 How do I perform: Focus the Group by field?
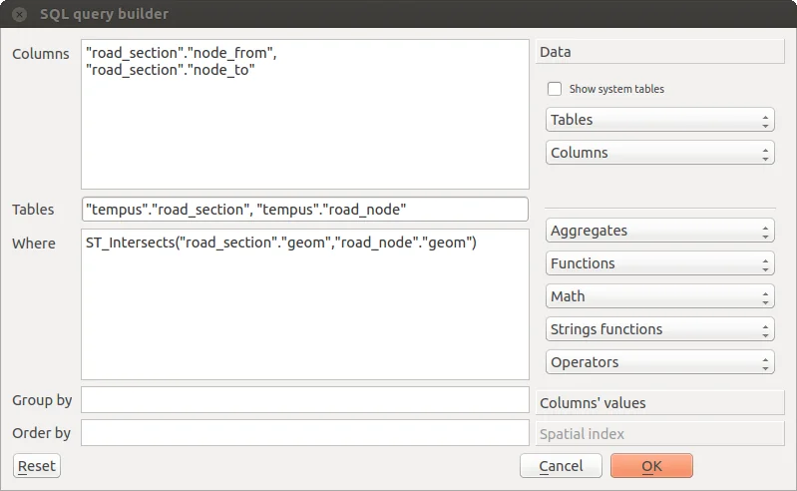(x=304, y=400)
